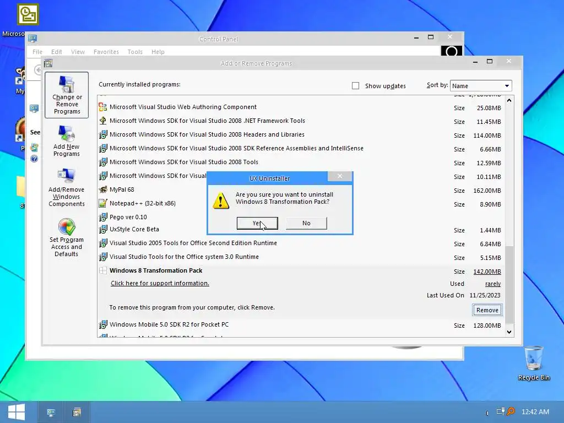Click the network tray icon
This screenshot has height=423, width=564.
tap(500, 411)
